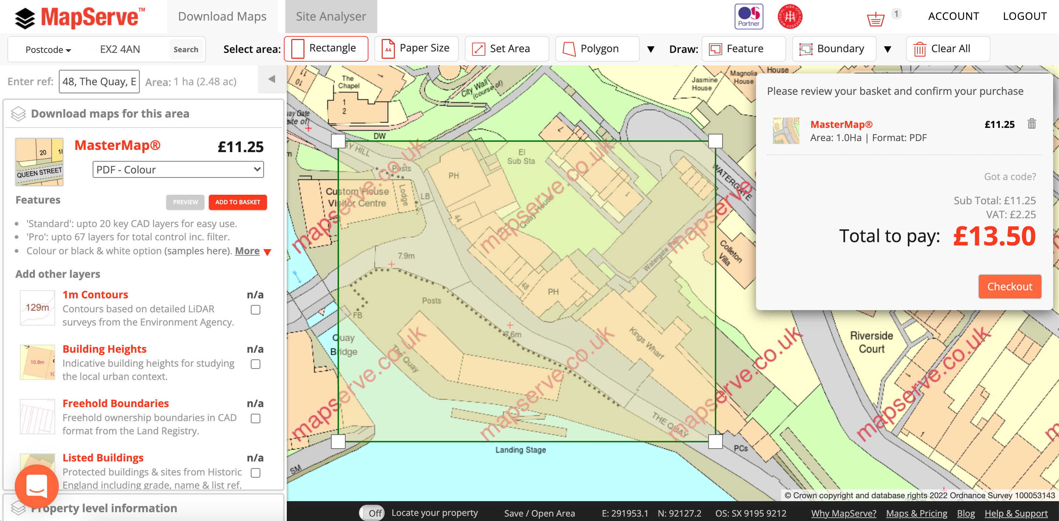Click the Freehold Boundaries thumbnail
The height and width of the screenshot is (521, 1059).
38,416
